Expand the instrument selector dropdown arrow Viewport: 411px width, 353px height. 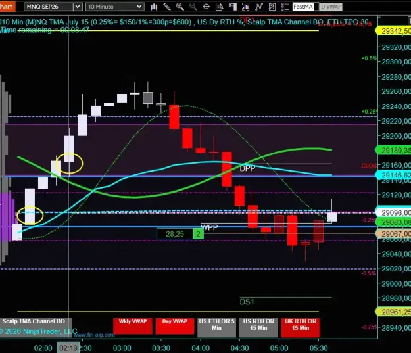[x=78, y=7]
